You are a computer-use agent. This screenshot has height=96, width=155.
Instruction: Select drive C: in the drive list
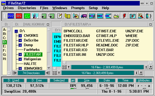tap(4, 38)
